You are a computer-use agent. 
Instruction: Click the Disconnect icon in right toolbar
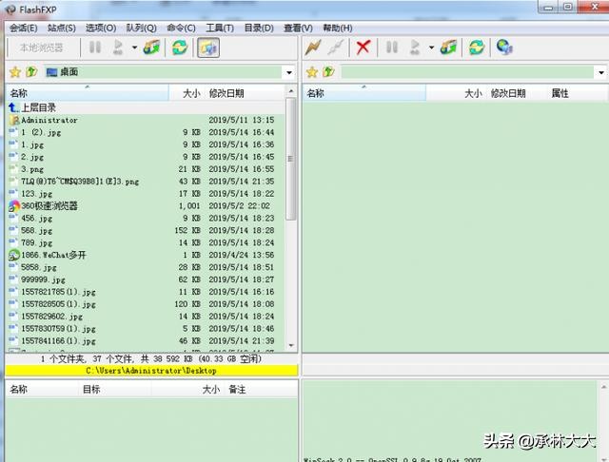pos(336,48)
